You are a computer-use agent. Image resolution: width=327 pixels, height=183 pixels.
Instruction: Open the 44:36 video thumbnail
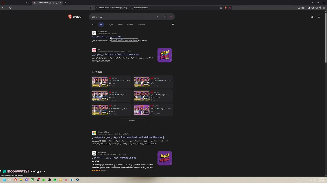(x=100, y=96)
